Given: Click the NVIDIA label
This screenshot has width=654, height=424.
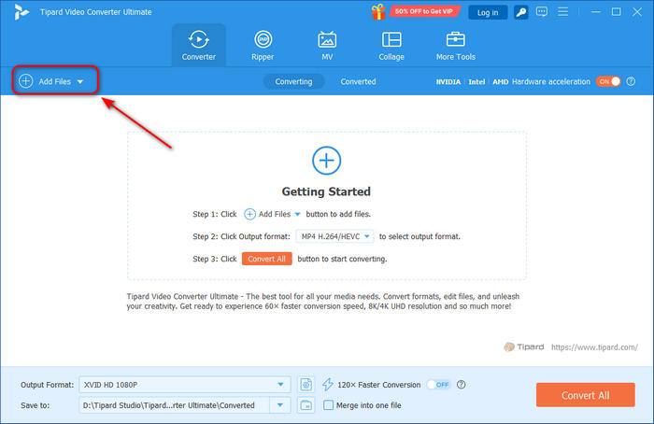Looking at the screenshot, I should point(448,81).
